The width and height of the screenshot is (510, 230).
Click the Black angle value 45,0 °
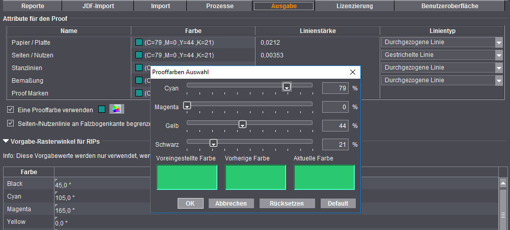pyautogui.click(x=64, y=185)
